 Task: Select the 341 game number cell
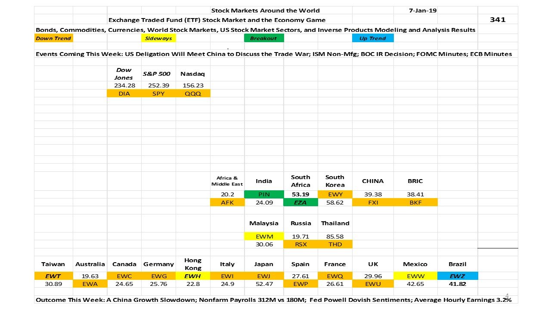[x=498, y=19]
